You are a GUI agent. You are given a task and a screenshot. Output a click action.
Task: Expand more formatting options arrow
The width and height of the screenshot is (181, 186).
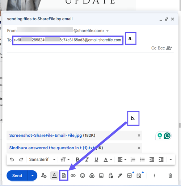[171, 159]
